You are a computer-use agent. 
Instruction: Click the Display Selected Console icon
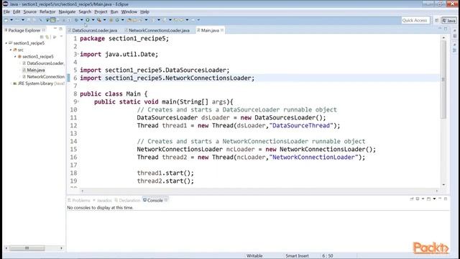point(418,199)
